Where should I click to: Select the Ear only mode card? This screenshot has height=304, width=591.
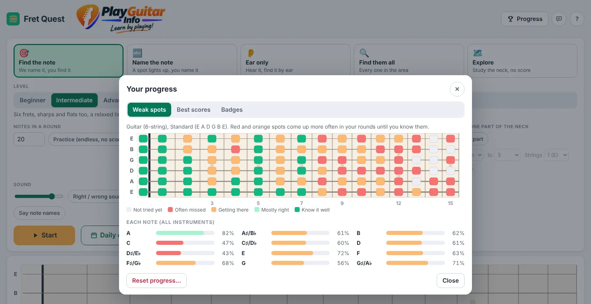(295, 61)
